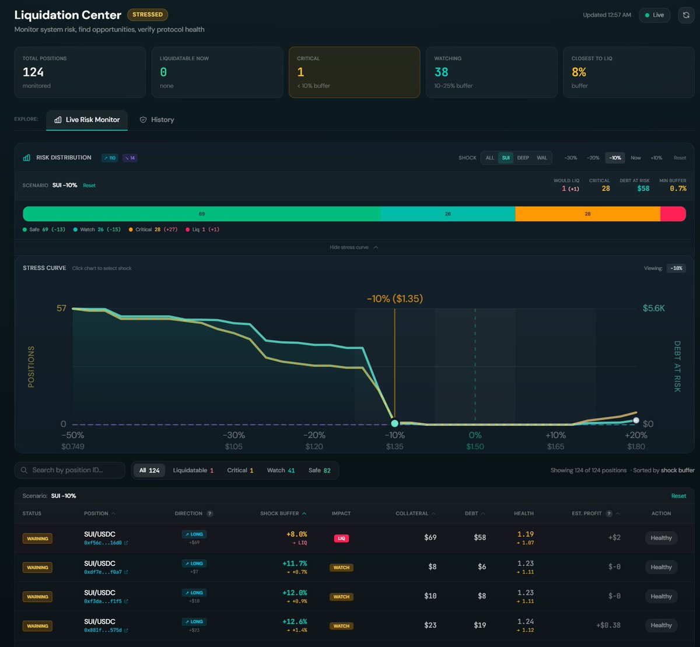Set shock scenario to -10%
700x647 pixels.
pos(615,158)
